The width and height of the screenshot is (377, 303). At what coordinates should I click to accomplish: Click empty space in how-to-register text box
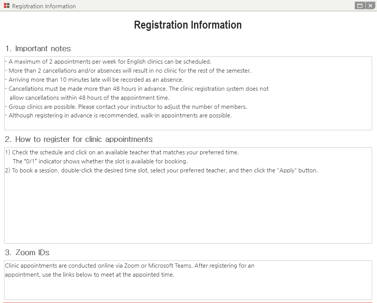click(x=188, y=209)
